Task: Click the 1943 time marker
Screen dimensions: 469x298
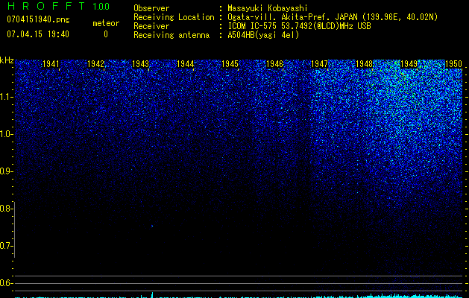Action: coord(141,64)
